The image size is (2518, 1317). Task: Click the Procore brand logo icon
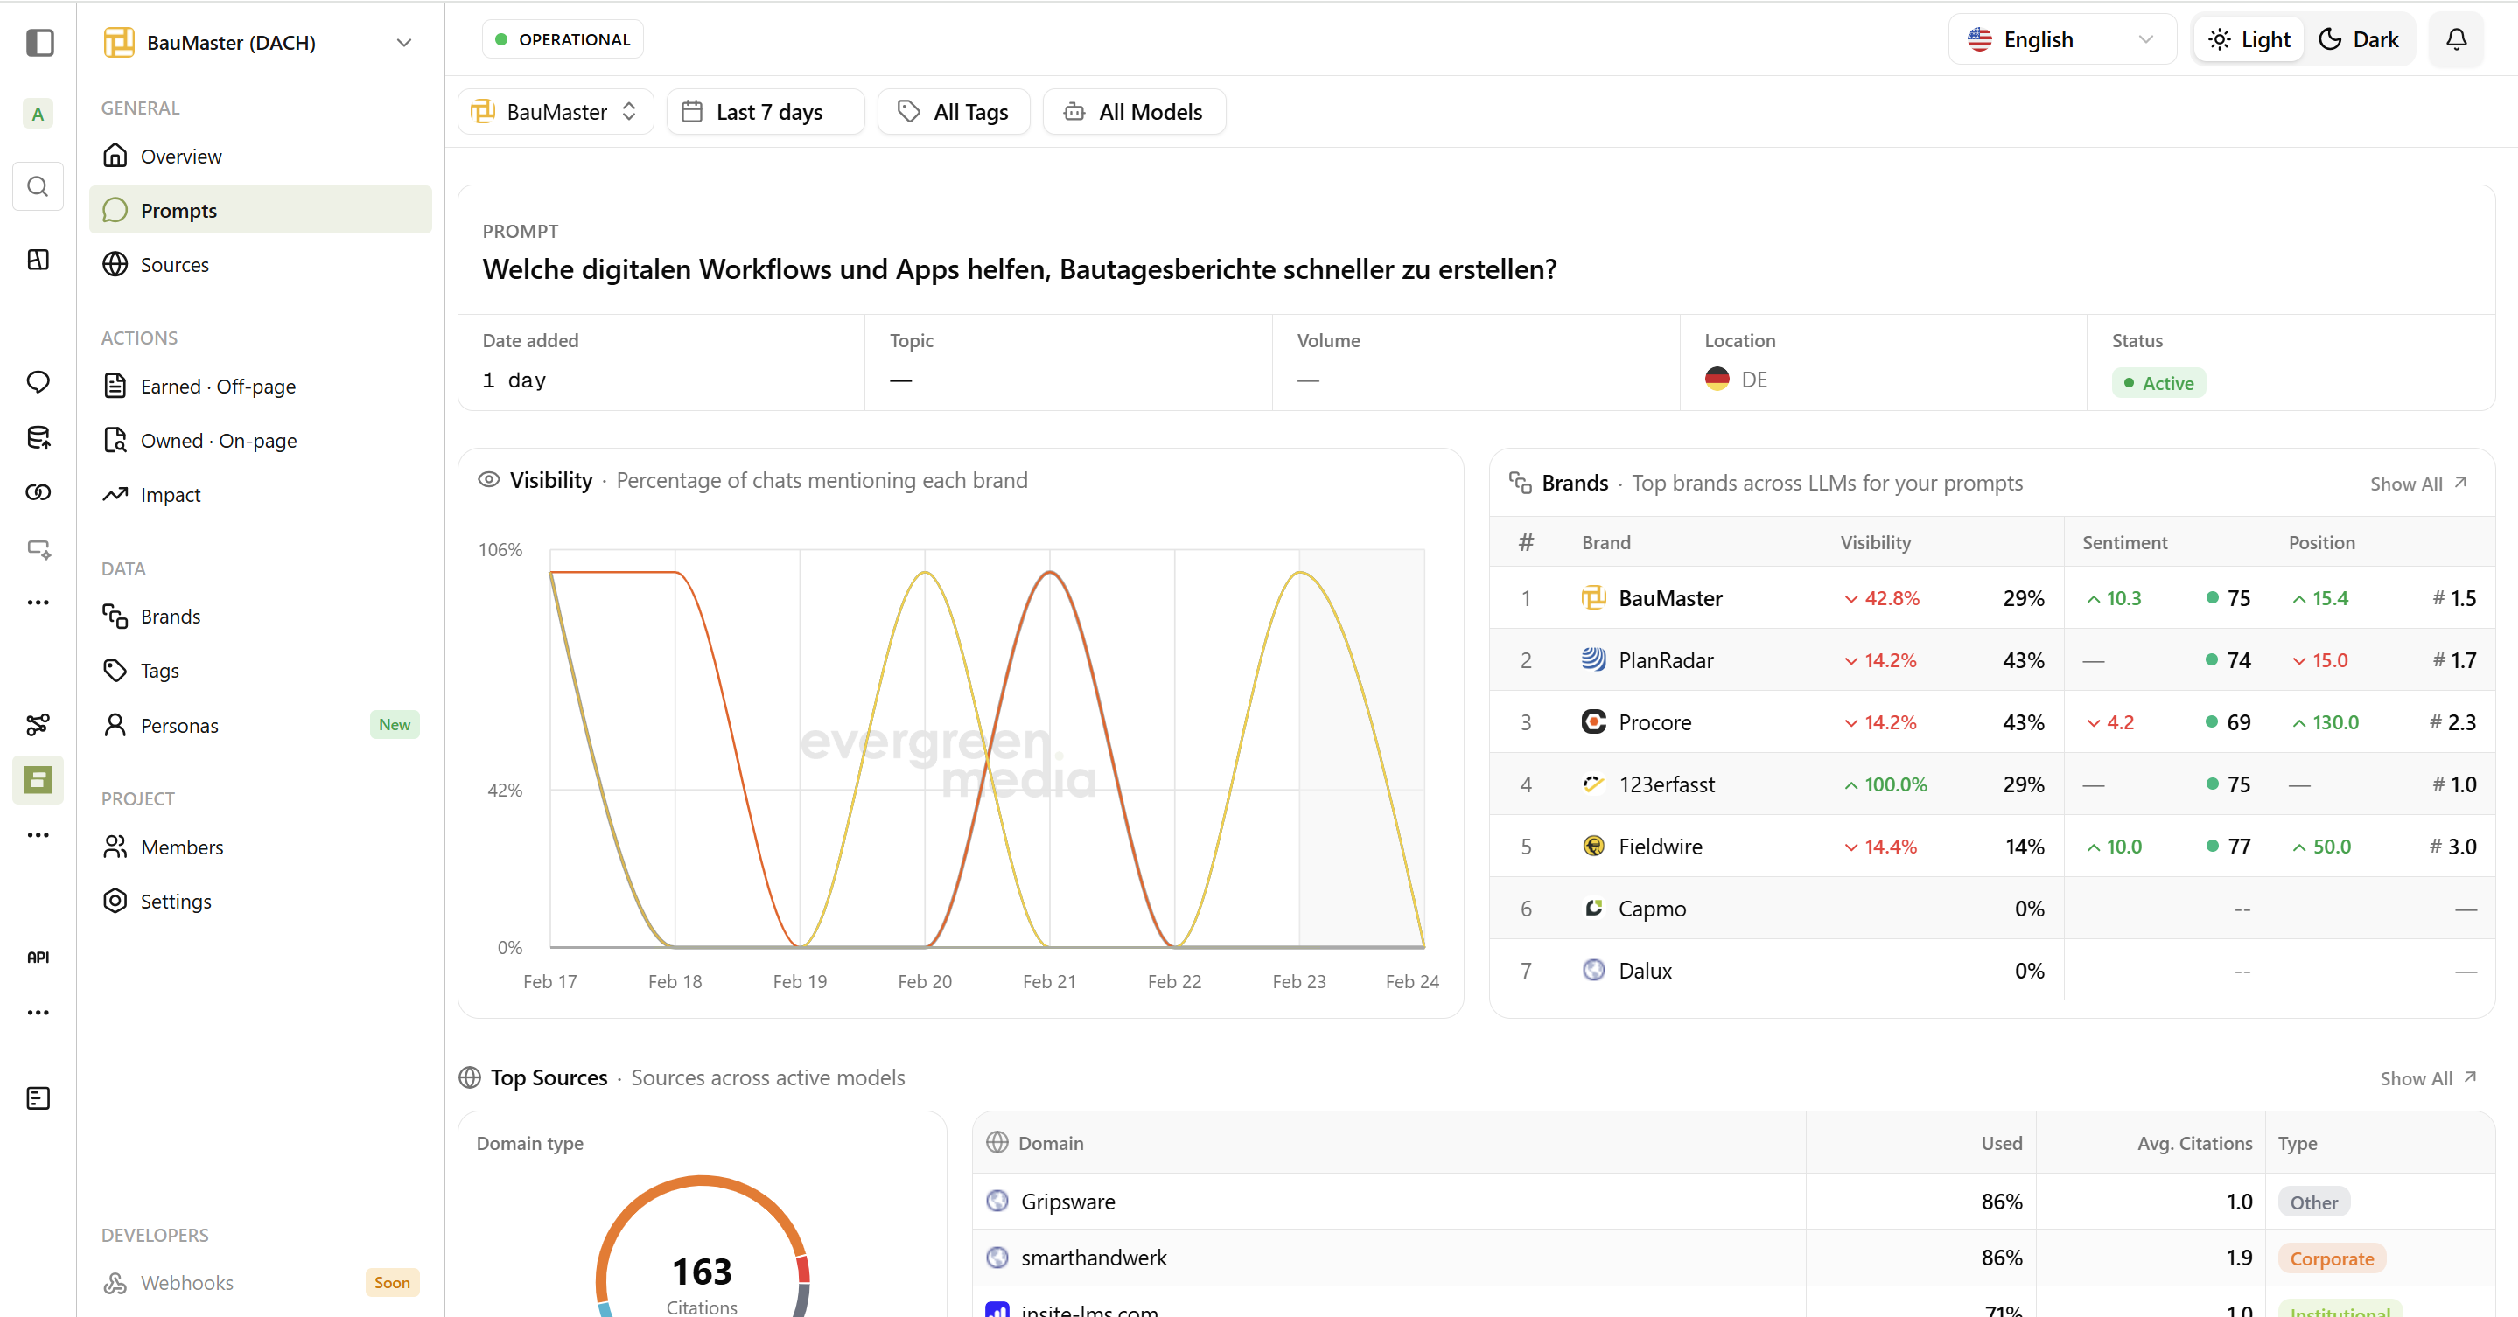[1593, 722]
